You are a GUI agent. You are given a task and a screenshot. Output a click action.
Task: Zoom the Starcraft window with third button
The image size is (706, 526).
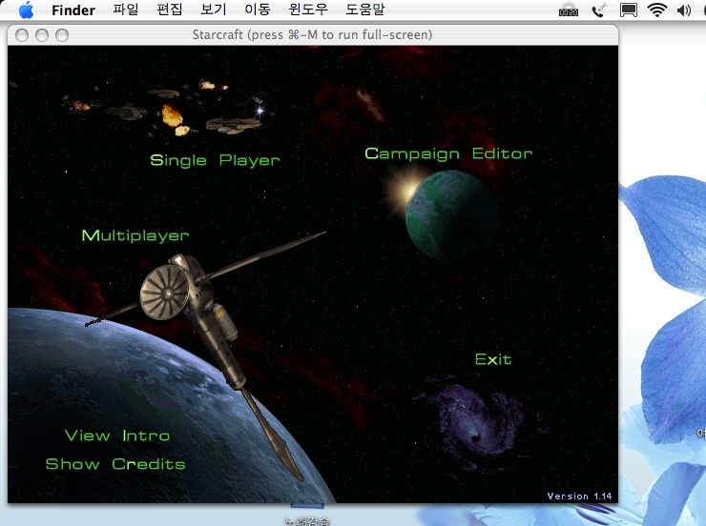(62, 35)
